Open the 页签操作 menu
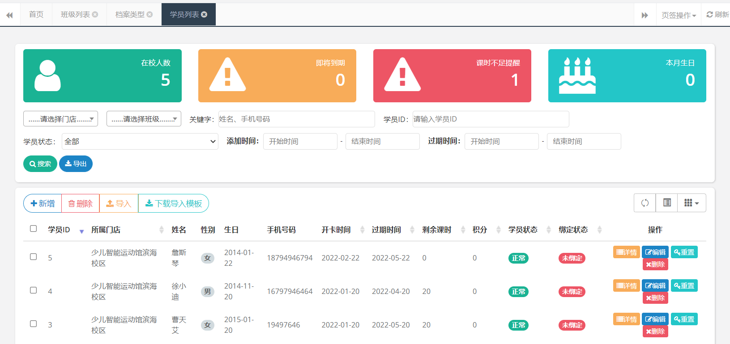730x344 pixels. pyautogui.click(x=679, y=15)
